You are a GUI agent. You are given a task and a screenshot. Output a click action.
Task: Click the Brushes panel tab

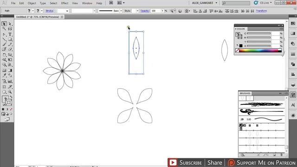point(245,93)
